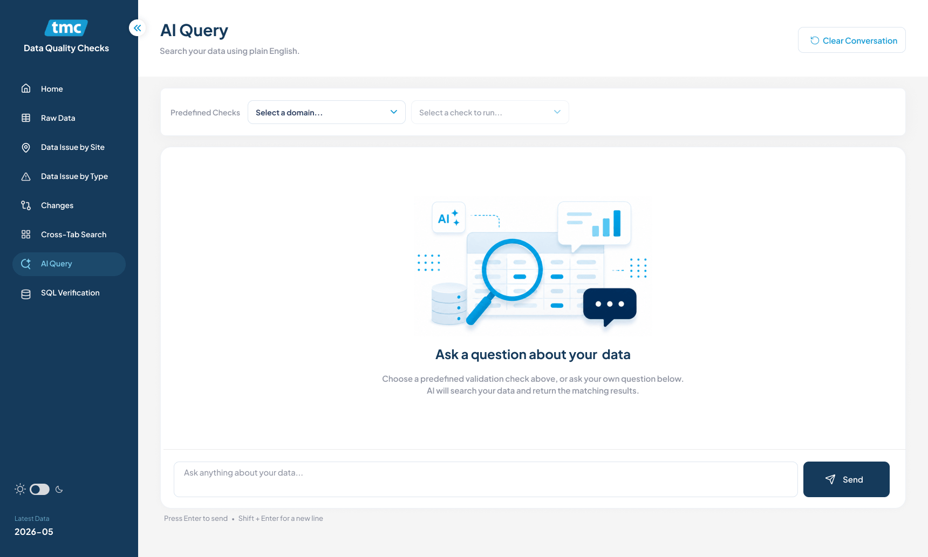Viewport: 928px width, 557px height.
Task: Open Raw Data page
Action: pos(69,118)
